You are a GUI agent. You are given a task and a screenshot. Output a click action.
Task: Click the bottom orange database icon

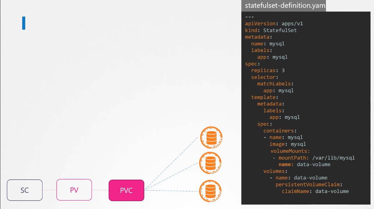click(x=210, y=191)
